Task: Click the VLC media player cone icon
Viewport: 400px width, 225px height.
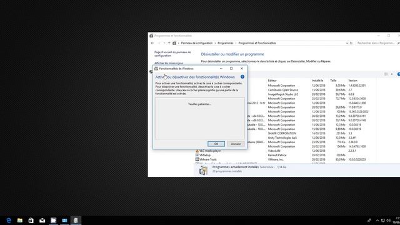Action: click(x=197, y=151)
